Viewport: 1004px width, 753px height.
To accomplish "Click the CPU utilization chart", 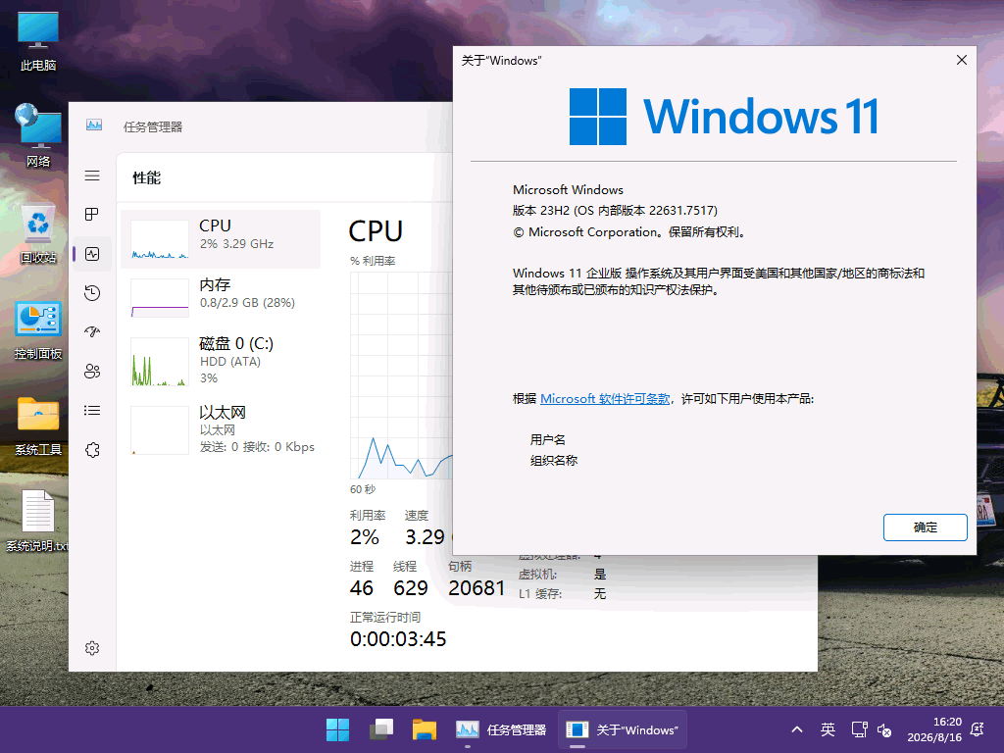I will (x=401, y=376).
